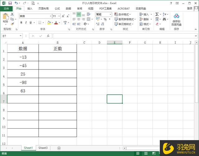199x156 pixels.
Task: Click the text orientation icon
Action: click(x=85, y=24)
